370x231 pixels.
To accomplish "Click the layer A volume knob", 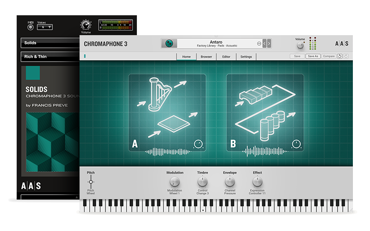I will coord(199,144).
